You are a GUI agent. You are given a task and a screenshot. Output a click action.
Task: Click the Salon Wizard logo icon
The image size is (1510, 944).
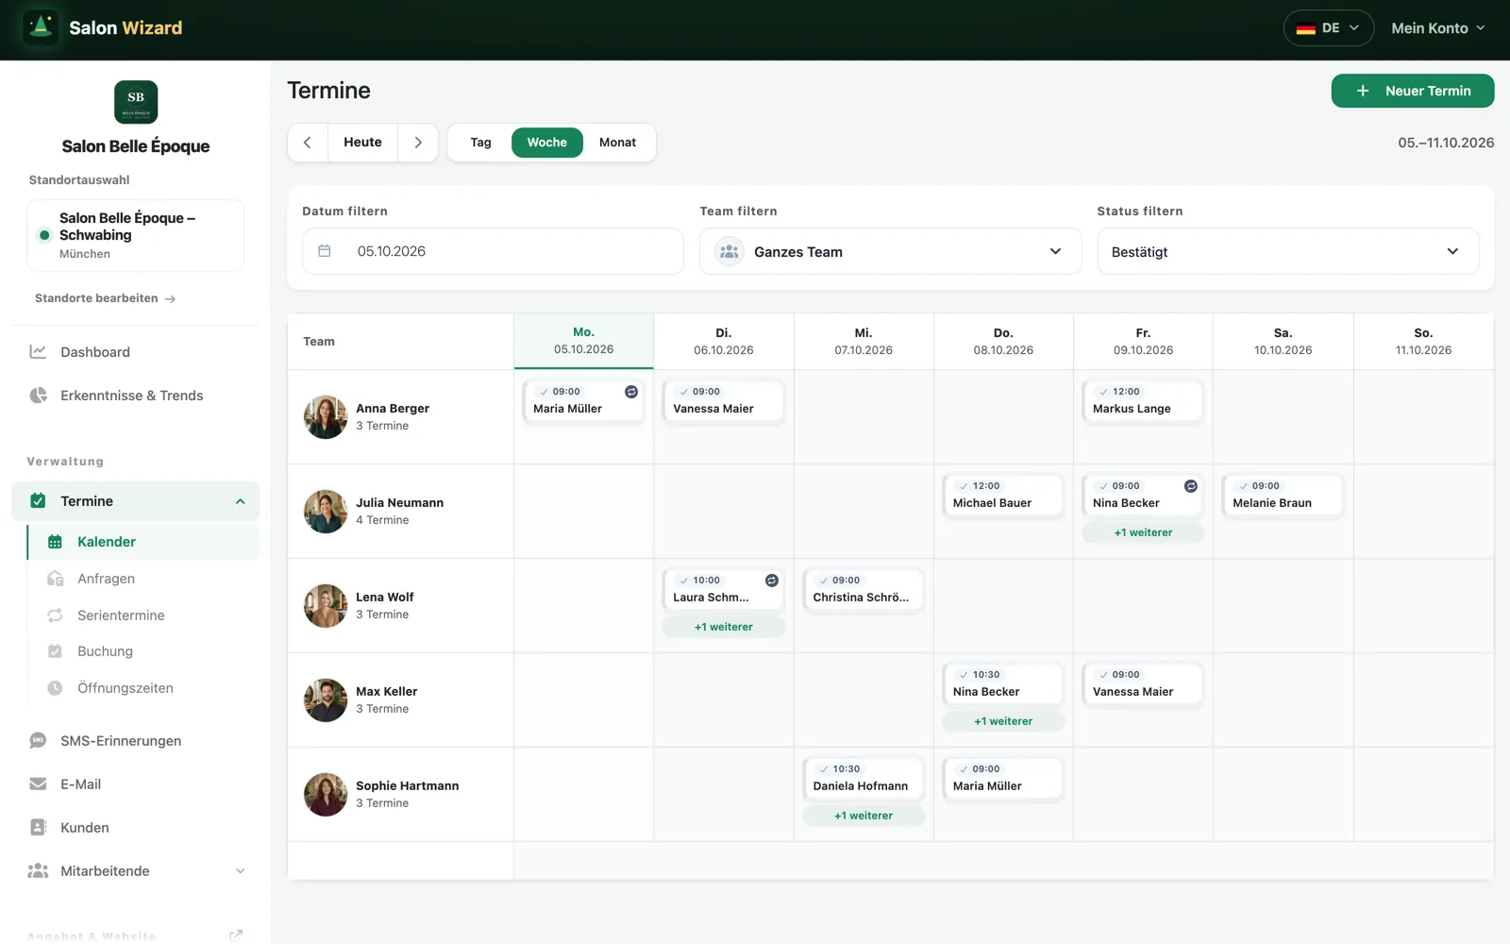(41, 27)
